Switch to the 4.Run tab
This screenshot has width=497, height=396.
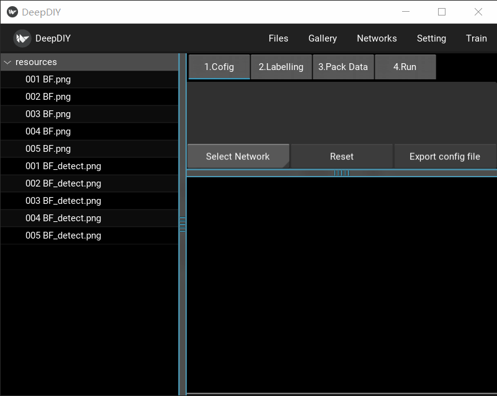pyautogui.click(x=405, y=67)
